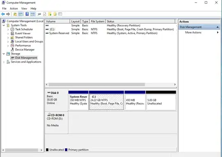Screen dimensions: 222x157
Task: Click the console tree horizontal scrollbar thumb
Action: pos(22,150)
